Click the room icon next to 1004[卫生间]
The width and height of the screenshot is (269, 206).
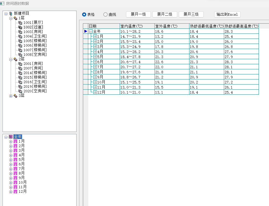pos(20,36)
